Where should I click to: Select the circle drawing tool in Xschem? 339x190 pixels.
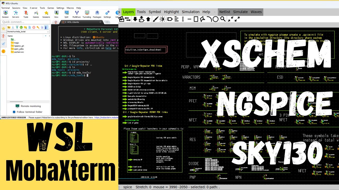[x=216, y=19]
